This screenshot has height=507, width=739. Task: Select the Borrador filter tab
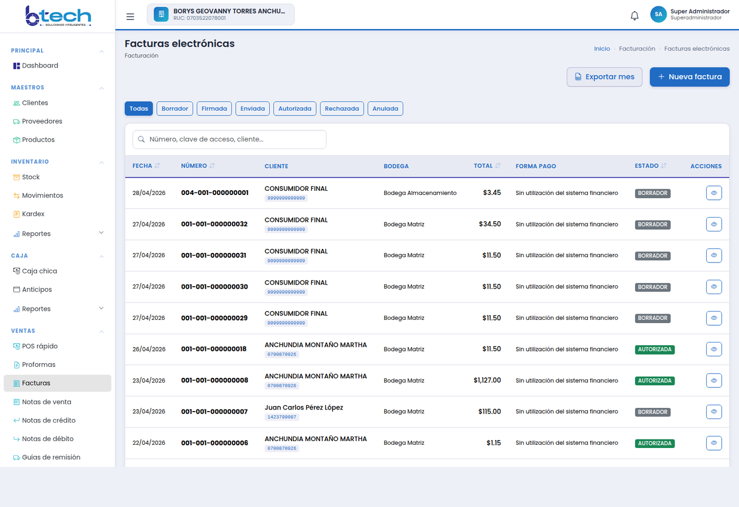[x=175, y=109]
